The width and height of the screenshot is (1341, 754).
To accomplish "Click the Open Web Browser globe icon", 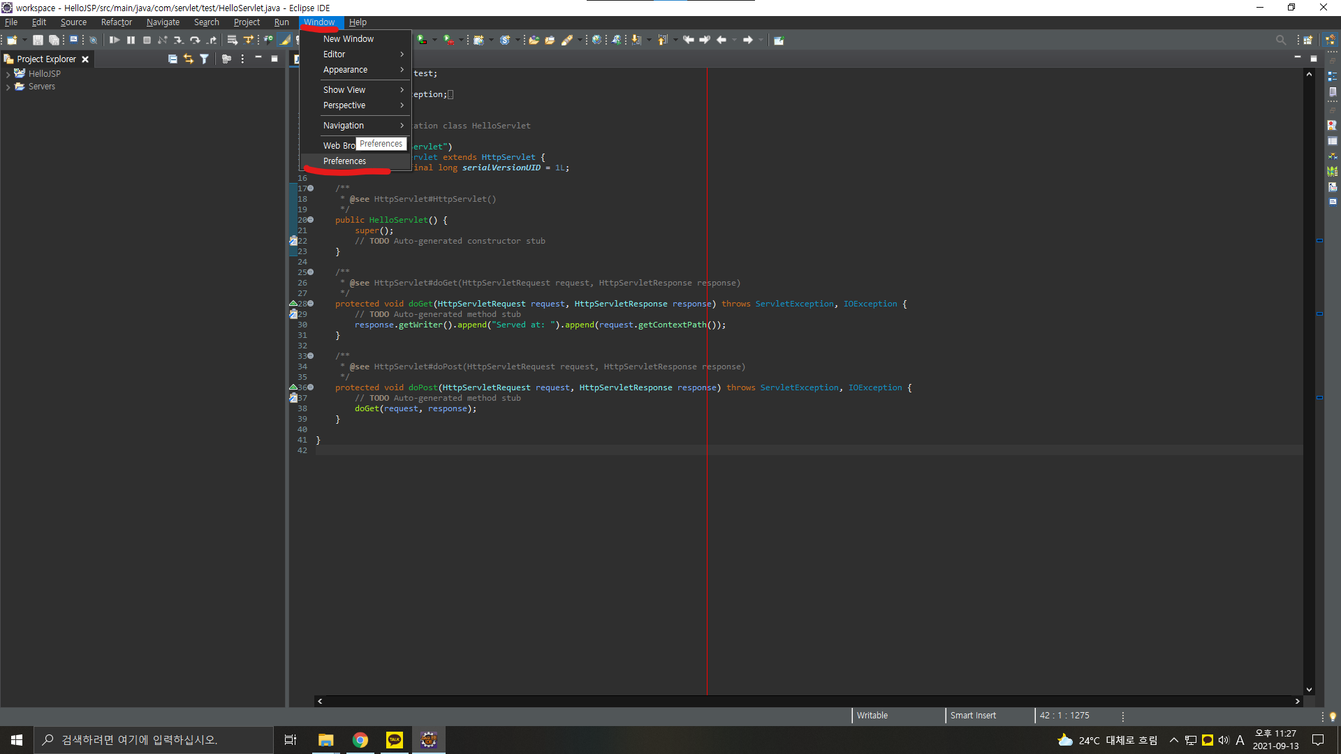I will pyautogui.click(x=596, y=40).
